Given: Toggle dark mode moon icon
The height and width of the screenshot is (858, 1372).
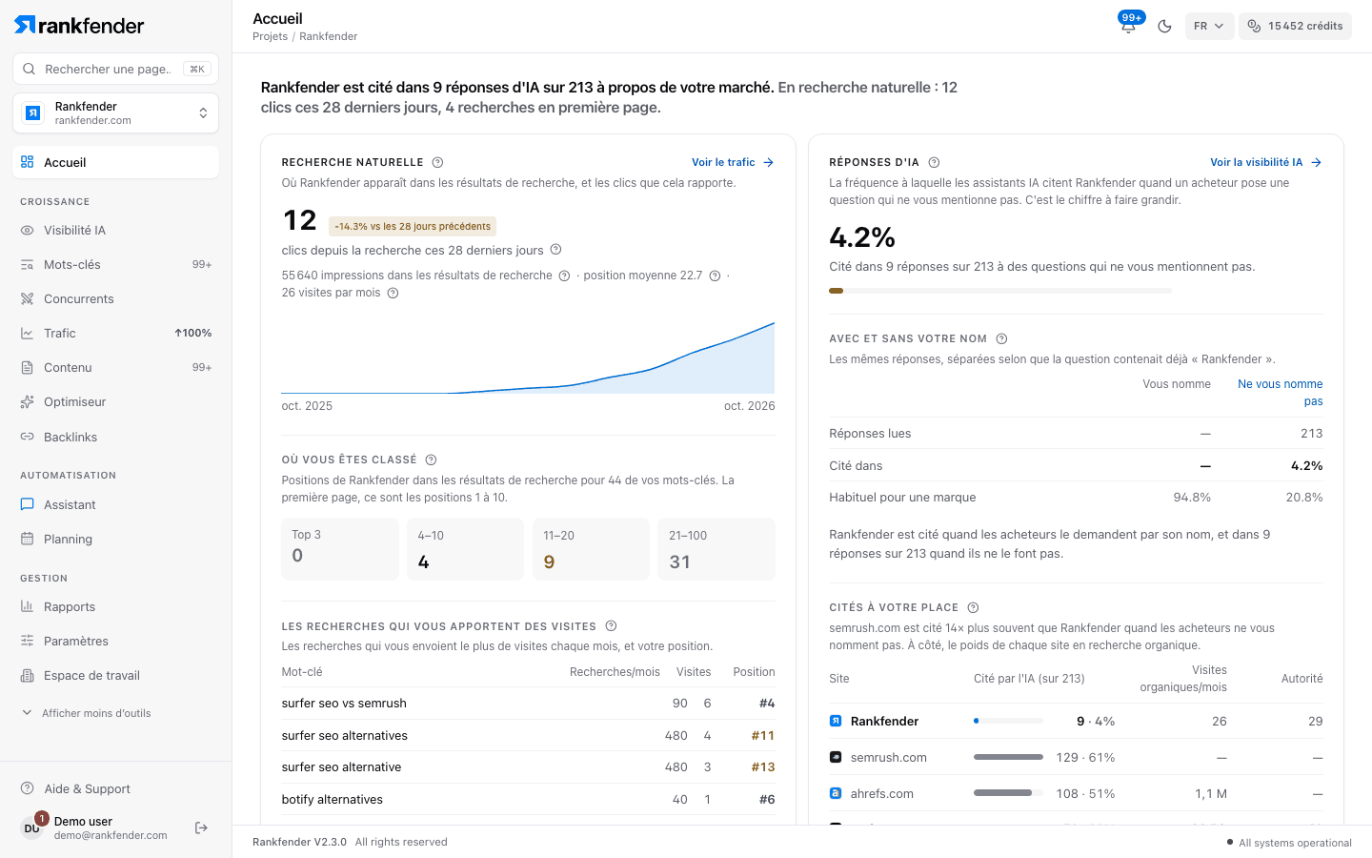Looking at the screenshot, I should tap(1164, 26).
